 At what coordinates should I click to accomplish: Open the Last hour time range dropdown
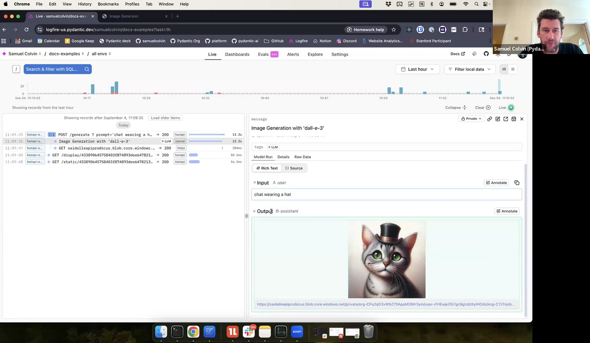tap(417, 69)
